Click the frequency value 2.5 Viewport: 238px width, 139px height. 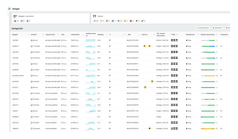(x=221, y=99)
